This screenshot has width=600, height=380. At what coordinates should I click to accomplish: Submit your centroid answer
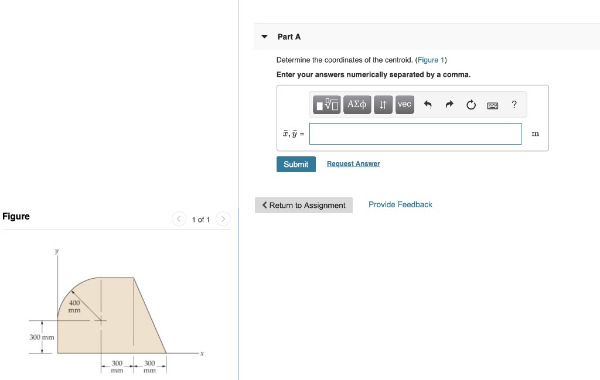[x=296, y=164]
